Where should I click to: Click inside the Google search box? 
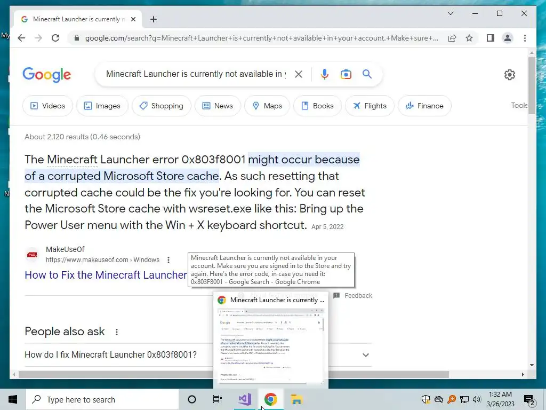(x=196, y=74)
